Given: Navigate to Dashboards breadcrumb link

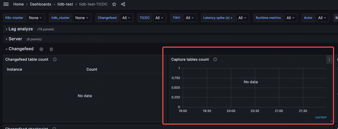Looking at the screenshot, I should click(41, 4).
